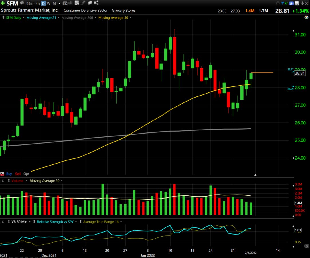Click the 27.98 low value in header
Image resolution: width=310 pixels, height=258 pixels.
point(235,11)
